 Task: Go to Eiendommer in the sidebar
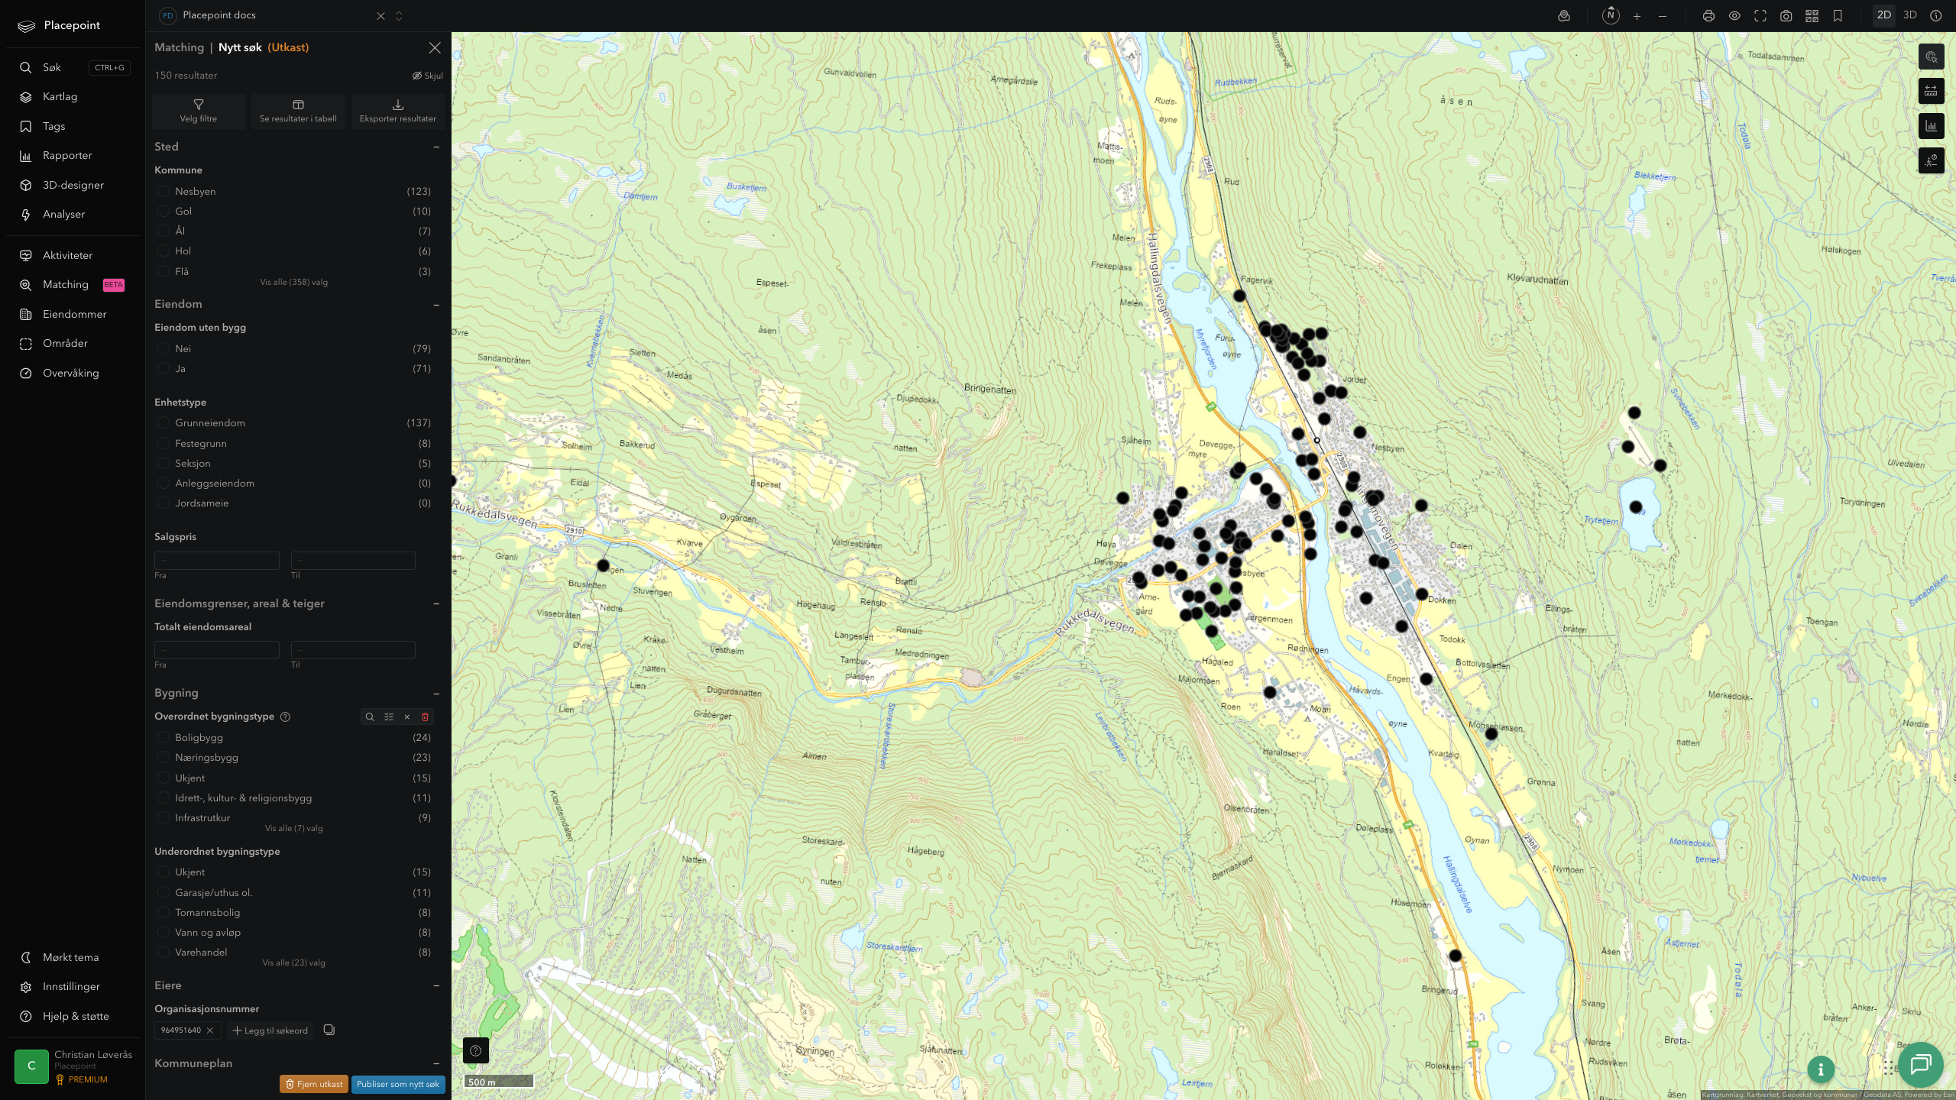pos(73,314)
